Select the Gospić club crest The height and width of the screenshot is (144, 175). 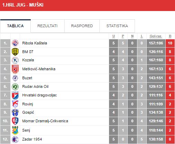coord(15,112)
